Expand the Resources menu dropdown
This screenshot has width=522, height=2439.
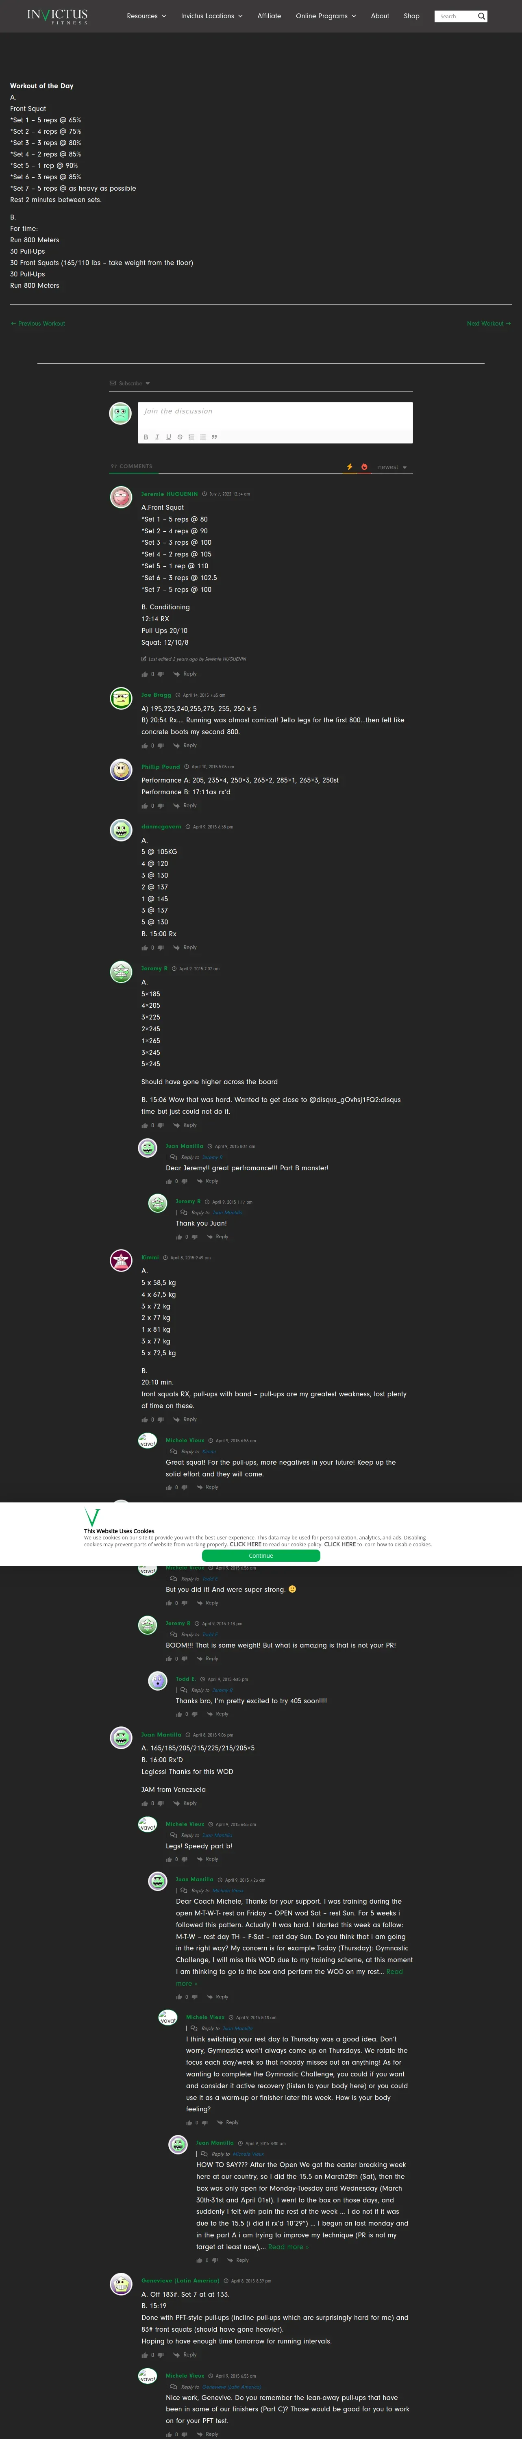(x=146, y=16)
